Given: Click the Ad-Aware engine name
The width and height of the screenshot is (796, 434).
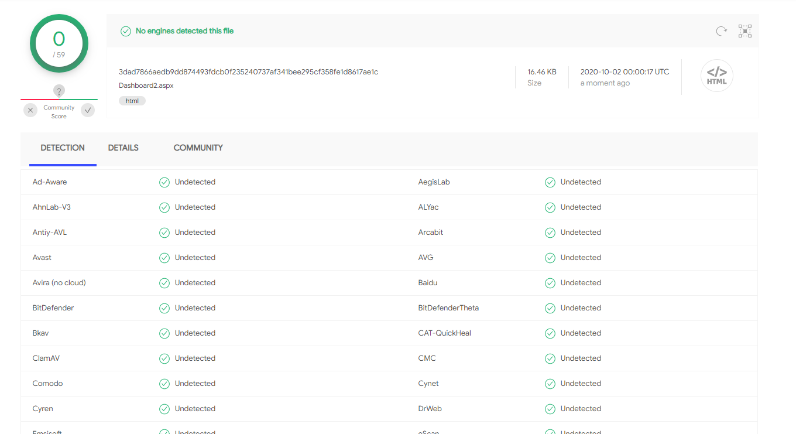Looking at the screenshot, I should [50, 182].
